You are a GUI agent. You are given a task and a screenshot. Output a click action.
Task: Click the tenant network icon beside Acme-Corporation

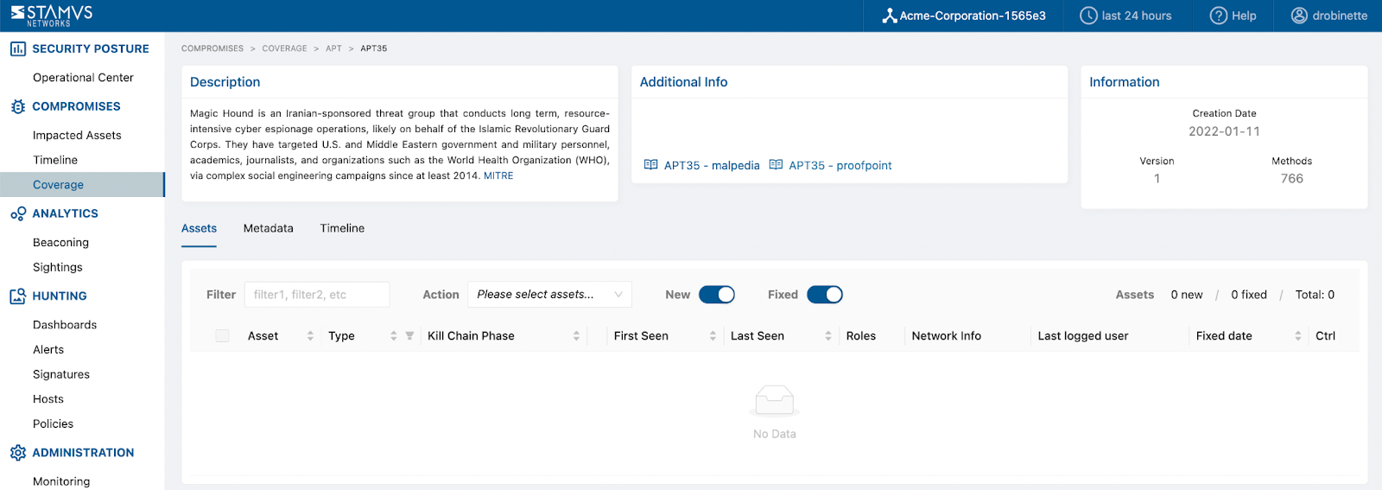point(889,16)
